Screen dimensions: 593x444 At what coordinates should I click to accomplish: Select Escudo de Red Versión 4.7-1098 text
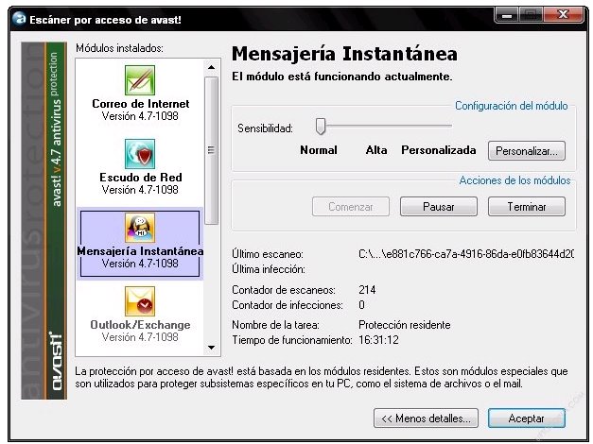coord(140,190)
